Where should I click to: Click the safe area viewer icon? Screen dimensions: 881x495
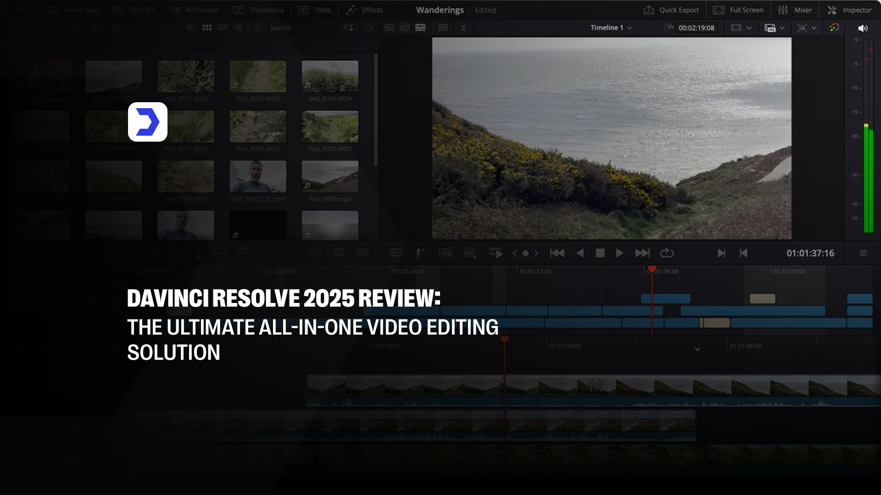coord(736,28)
